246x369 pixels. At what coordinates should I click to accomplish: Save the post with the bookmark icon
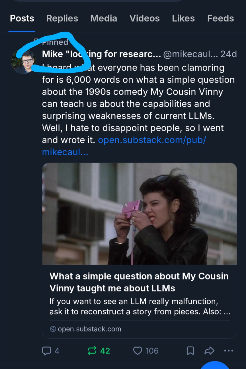190,351
